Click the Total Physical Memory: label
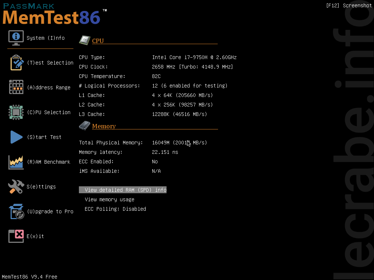The height and width of the screenshot is (280, 374). tap(111, 143)
